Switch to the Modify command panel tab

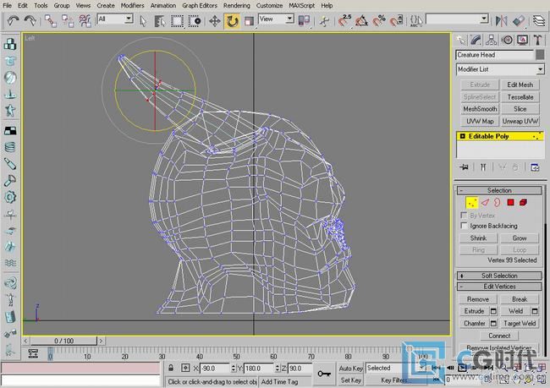click(476, 41)
